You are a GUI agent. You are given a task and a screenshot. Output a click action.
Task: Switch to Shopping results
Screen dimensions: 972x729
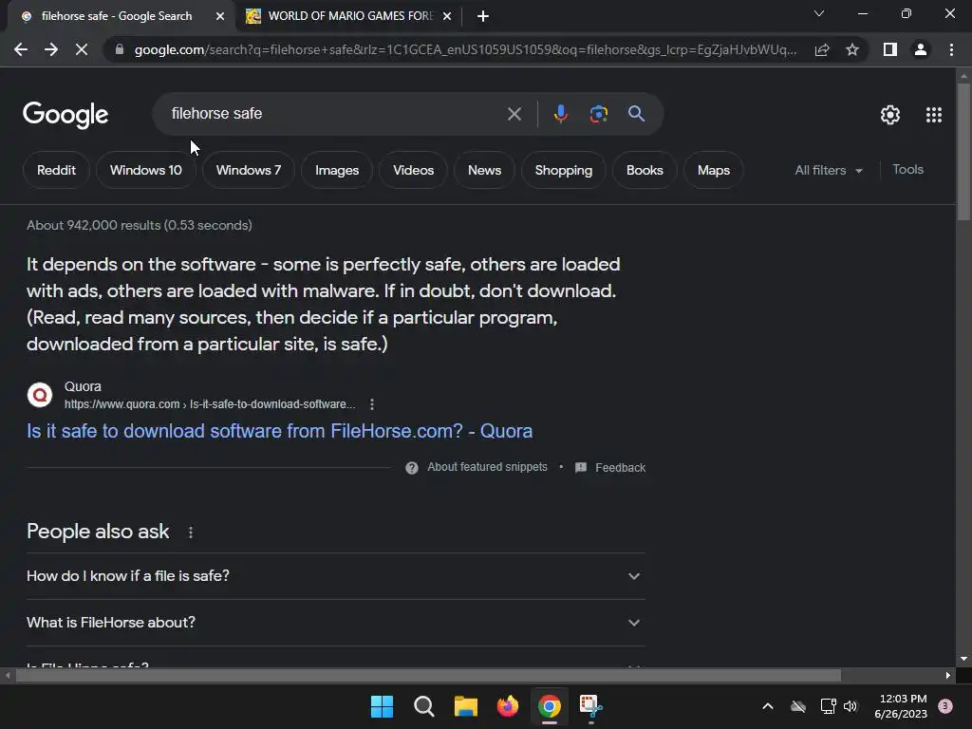point(564,170)
